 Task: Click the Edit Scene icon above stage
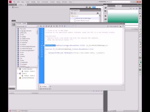tap(87, 7)
